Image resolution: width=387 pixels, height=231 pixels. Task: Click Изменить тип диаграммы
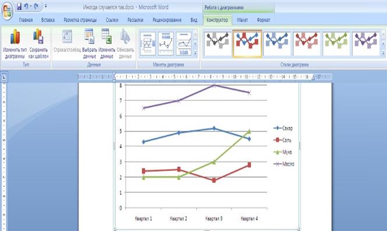point(15,44)
